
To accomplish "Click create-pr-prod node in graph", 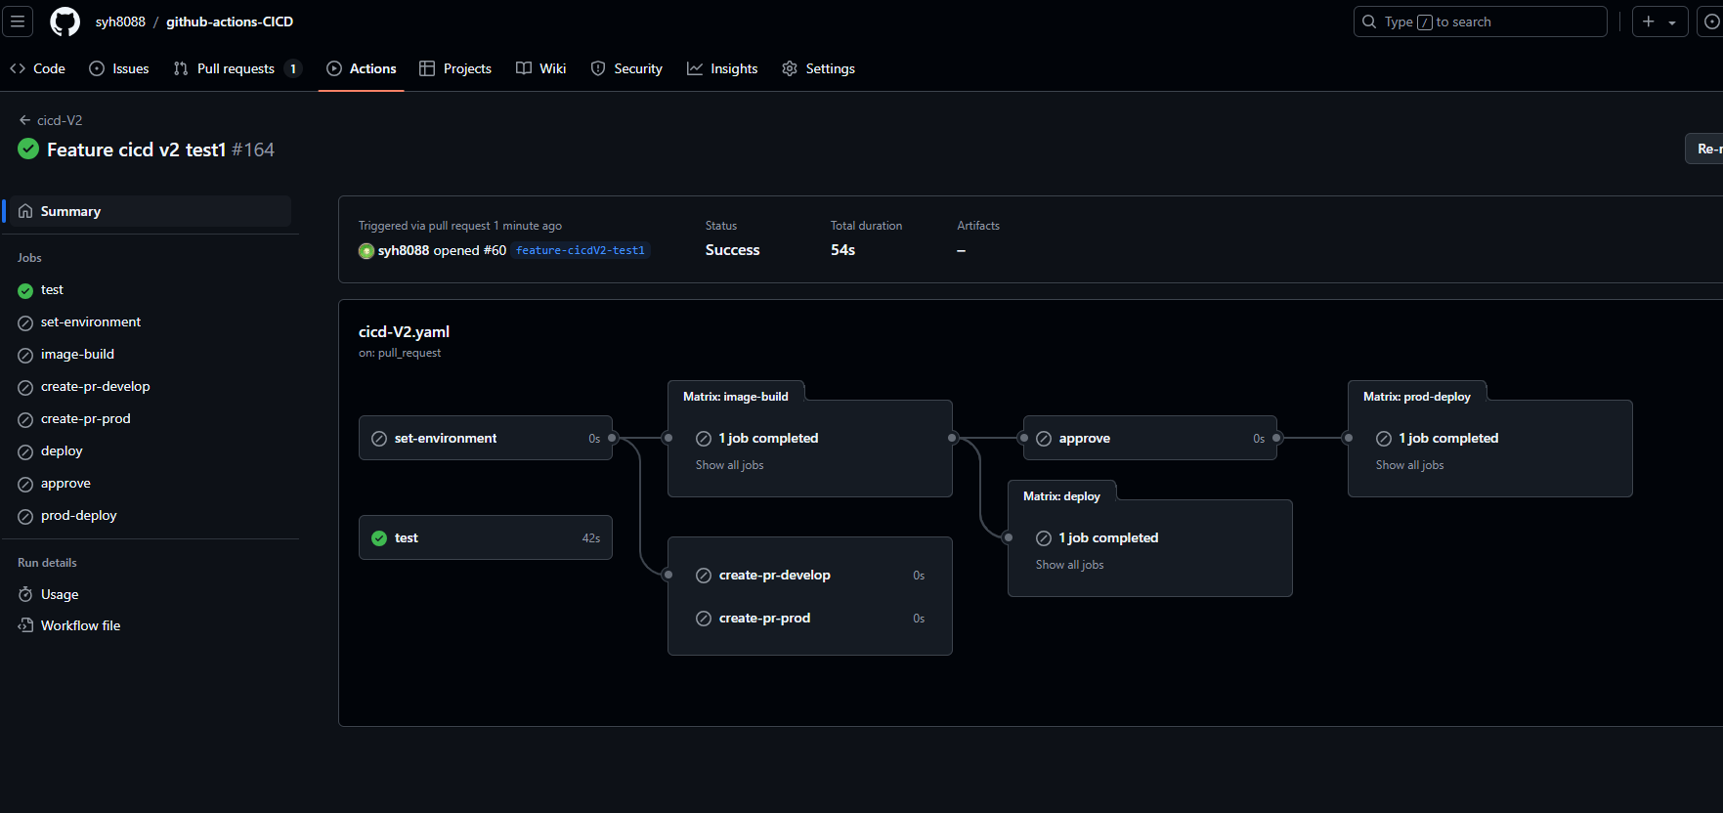I will pyautogui.click(x=810, y=618).
